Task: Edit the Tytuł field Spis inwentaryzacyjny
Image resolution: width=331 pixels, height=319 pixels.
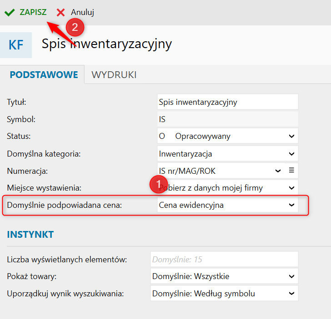Action: [x=227, y=102]
